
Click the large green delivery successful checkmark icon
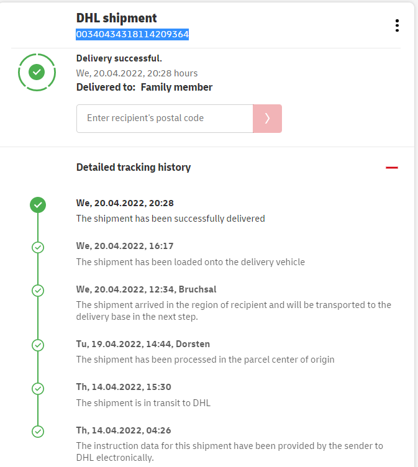click(37, 72)
